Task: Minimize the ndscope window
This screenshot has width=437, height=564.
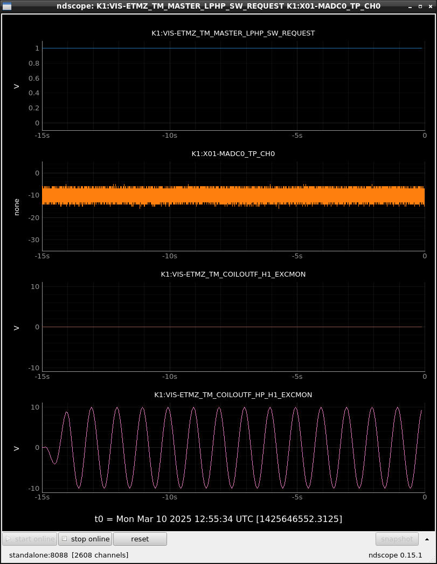Action: pyautogui.click(x=410, y=6)
